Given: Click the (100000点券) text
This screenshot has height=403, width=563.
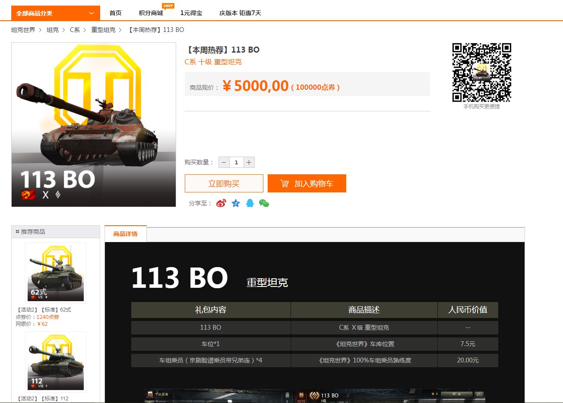Looking at the screenshot, I should pyautogui.click(x=316, y=87).
